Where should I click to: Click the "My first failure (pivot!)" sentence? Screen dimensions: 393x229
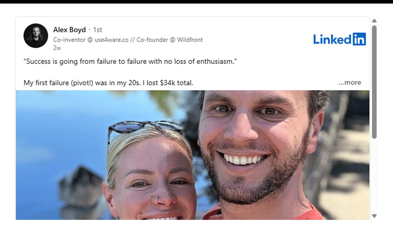click(x=108, y=83)
